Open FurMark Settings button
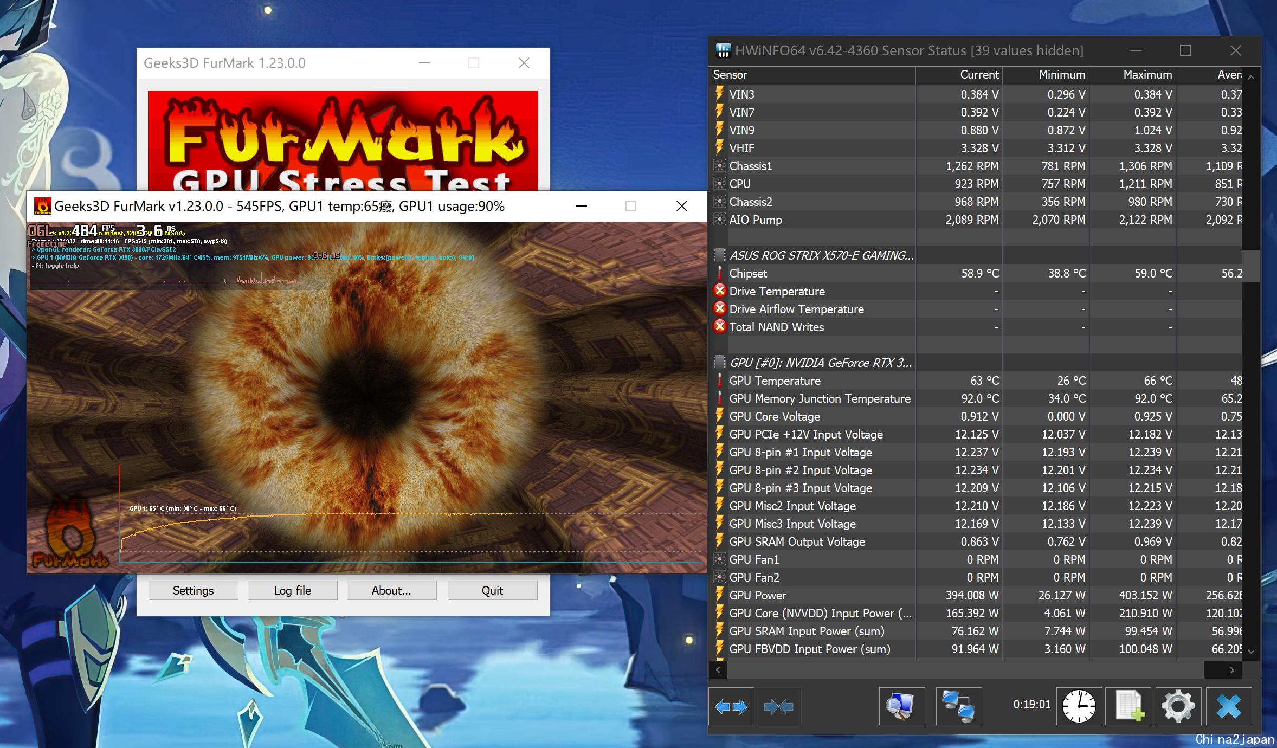 coord(193,590)
